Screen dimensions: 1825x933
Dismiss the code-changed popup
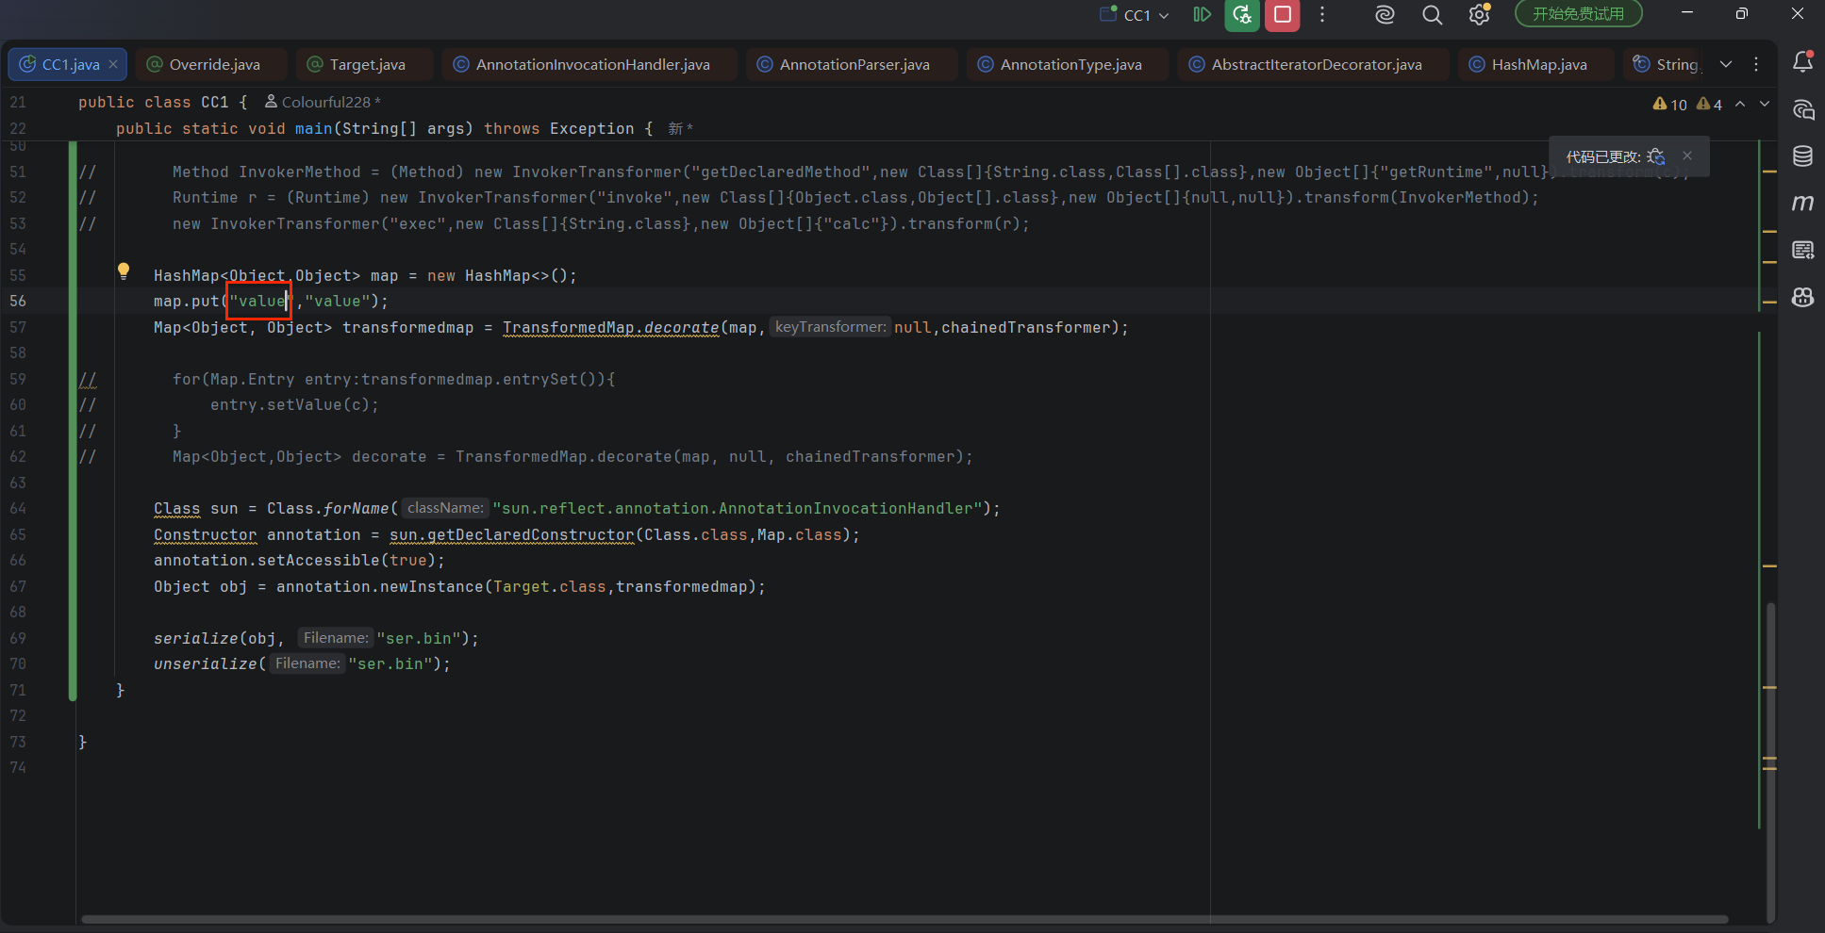1687,155
